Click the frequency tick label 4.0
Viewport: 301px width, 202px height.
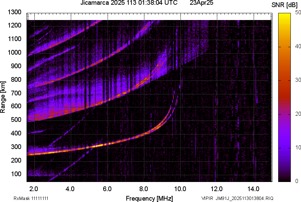(70, 189)
